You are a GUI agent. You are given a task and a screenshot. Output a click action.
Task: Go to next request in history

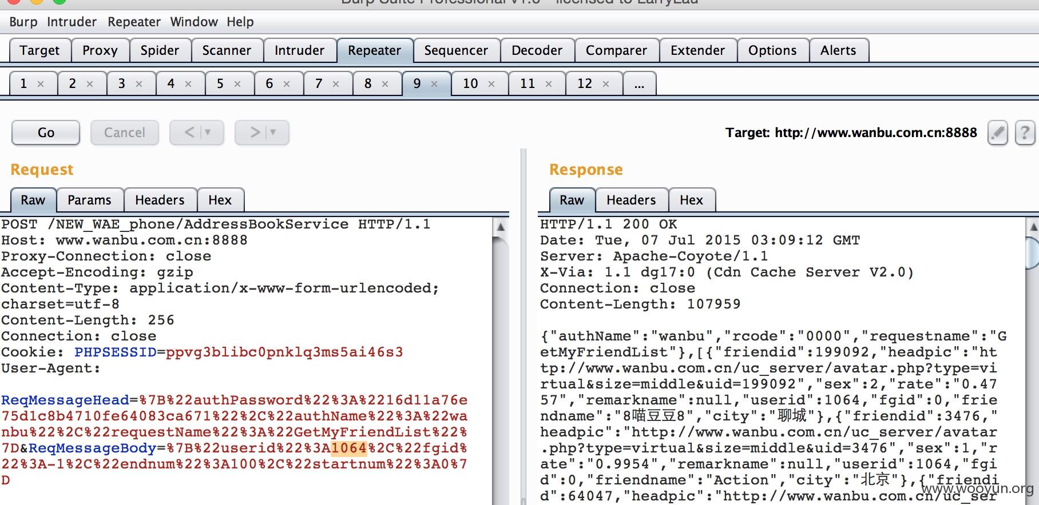click(261, 133)
